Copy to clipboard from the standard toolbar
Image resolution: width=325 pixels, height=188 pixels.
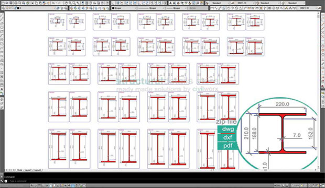pyautogui.click(x=37, y=3)
